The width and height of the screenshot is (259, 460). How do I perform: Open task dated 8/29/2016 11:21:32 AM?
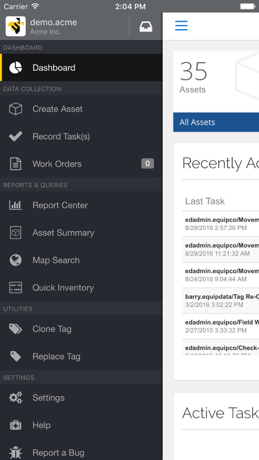[220, 249]
